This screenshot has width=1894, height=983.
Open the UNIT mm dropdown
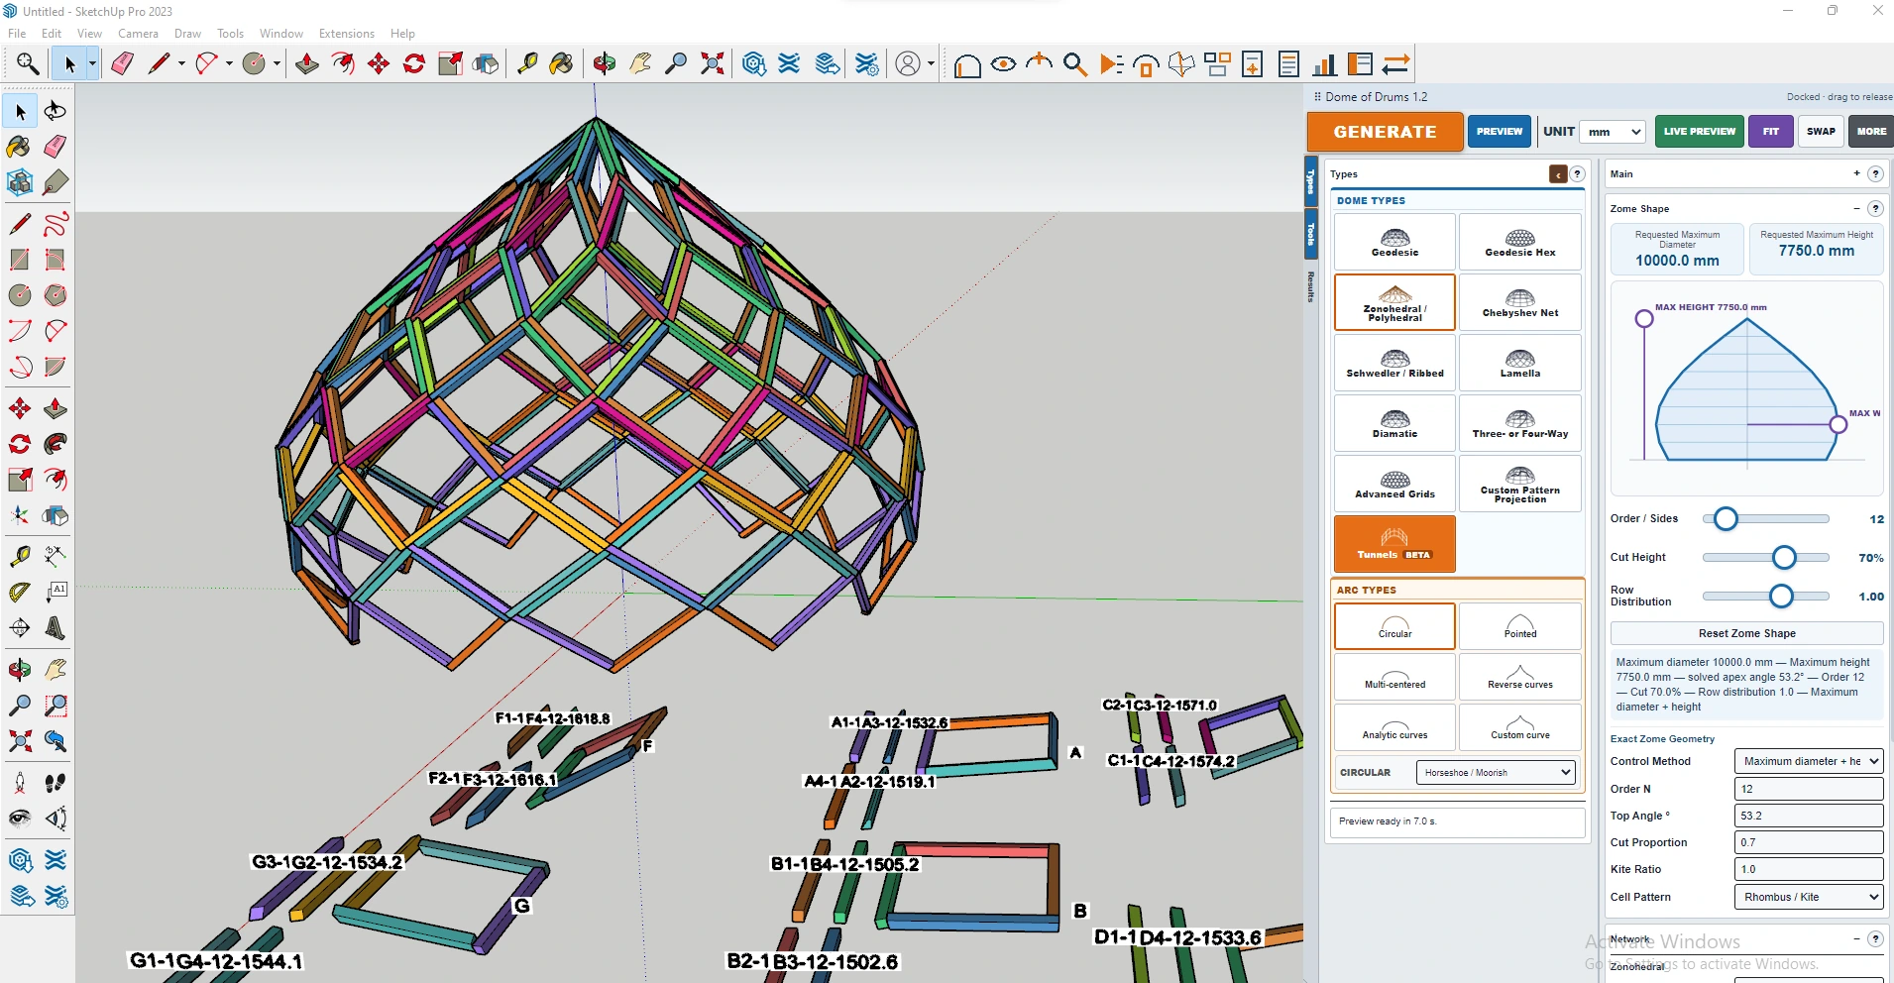click(1613, 131)
